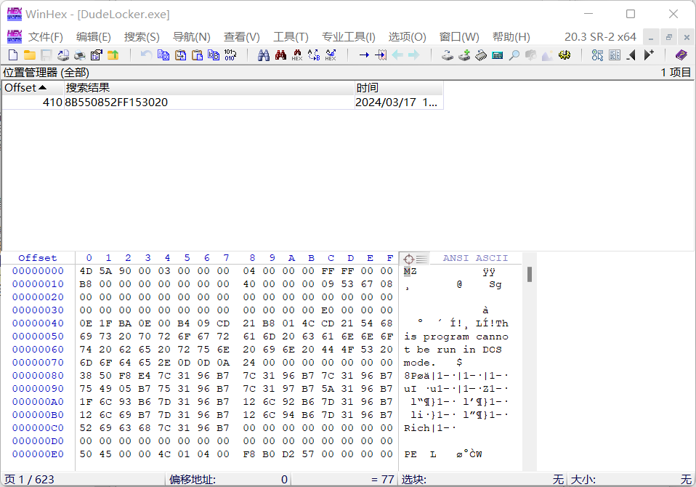696x487 pixels.
Task: Open the 文件(F) menu
Action: click(x=46, y=37)
